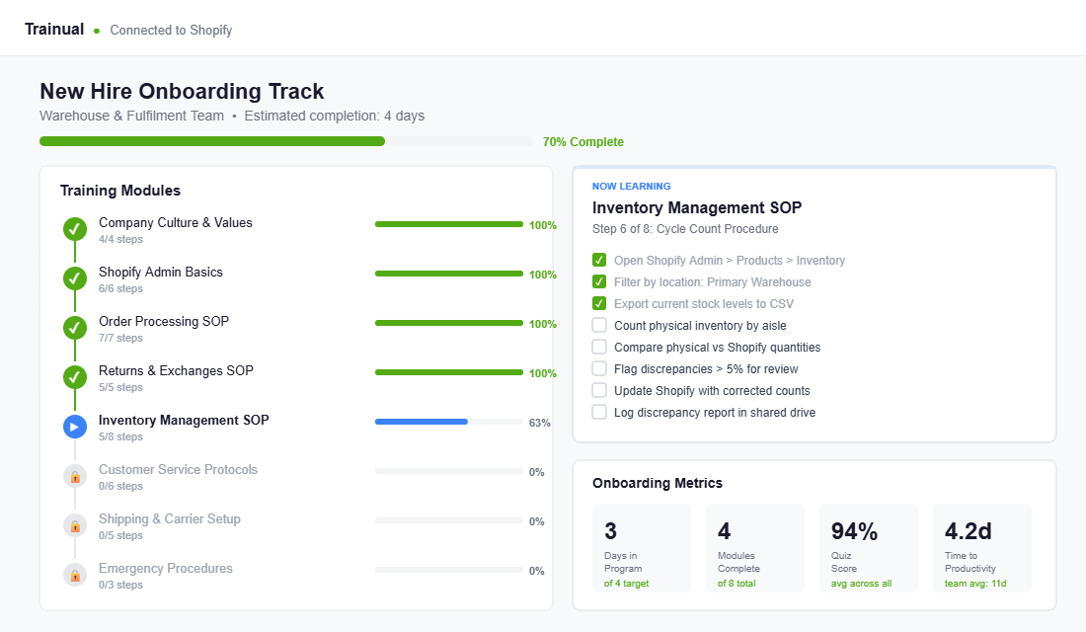
Task: Uncheck the Export current stock levels step
Action: pyautogui.click(x=598, y=303)
